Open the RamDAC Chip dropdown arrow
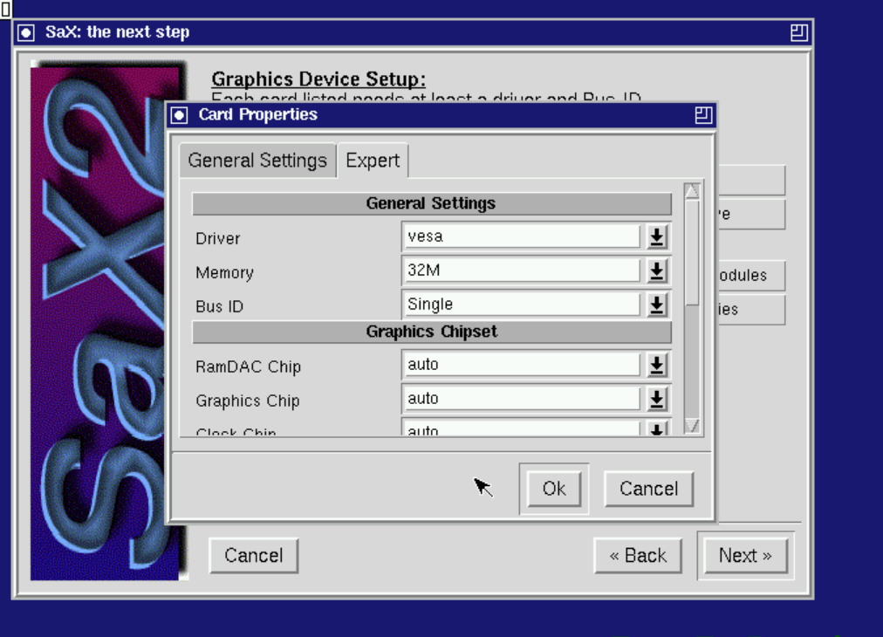The height and width of the screenshot is (637, 883). pos(657,365)
